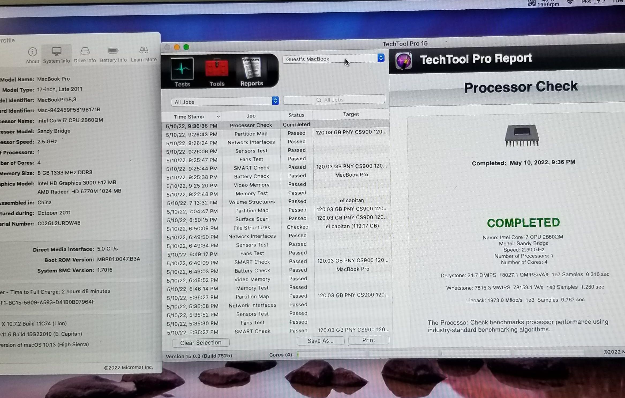Sort the list by Status column

(x=296, y=115)
